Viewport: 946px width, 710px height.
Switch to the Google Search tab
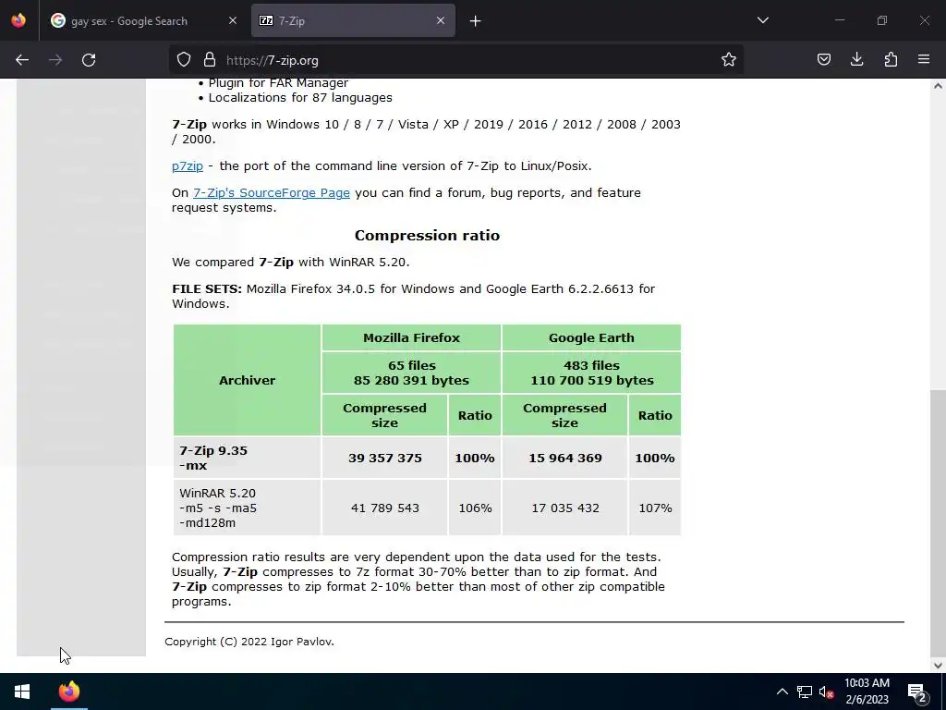[x=145, y=20]
